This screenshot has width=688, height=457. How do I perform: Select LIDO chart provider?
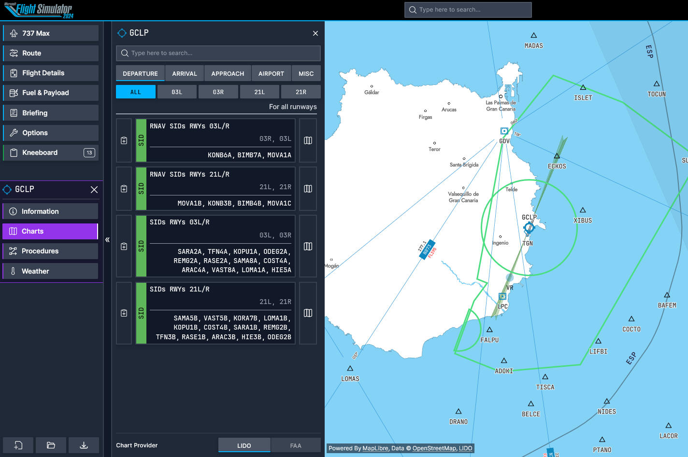pyautogui.click(x=244, y=445)
